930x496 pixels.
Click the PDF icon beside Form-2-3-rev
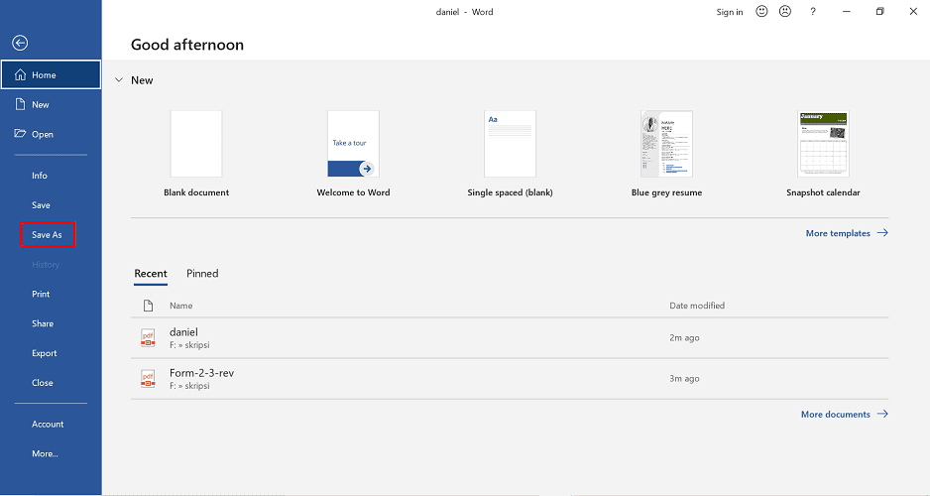coord(148,379)
